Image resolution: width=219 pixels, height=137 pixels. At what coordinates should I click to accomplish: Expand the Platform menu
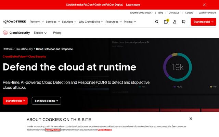[37, 22]
